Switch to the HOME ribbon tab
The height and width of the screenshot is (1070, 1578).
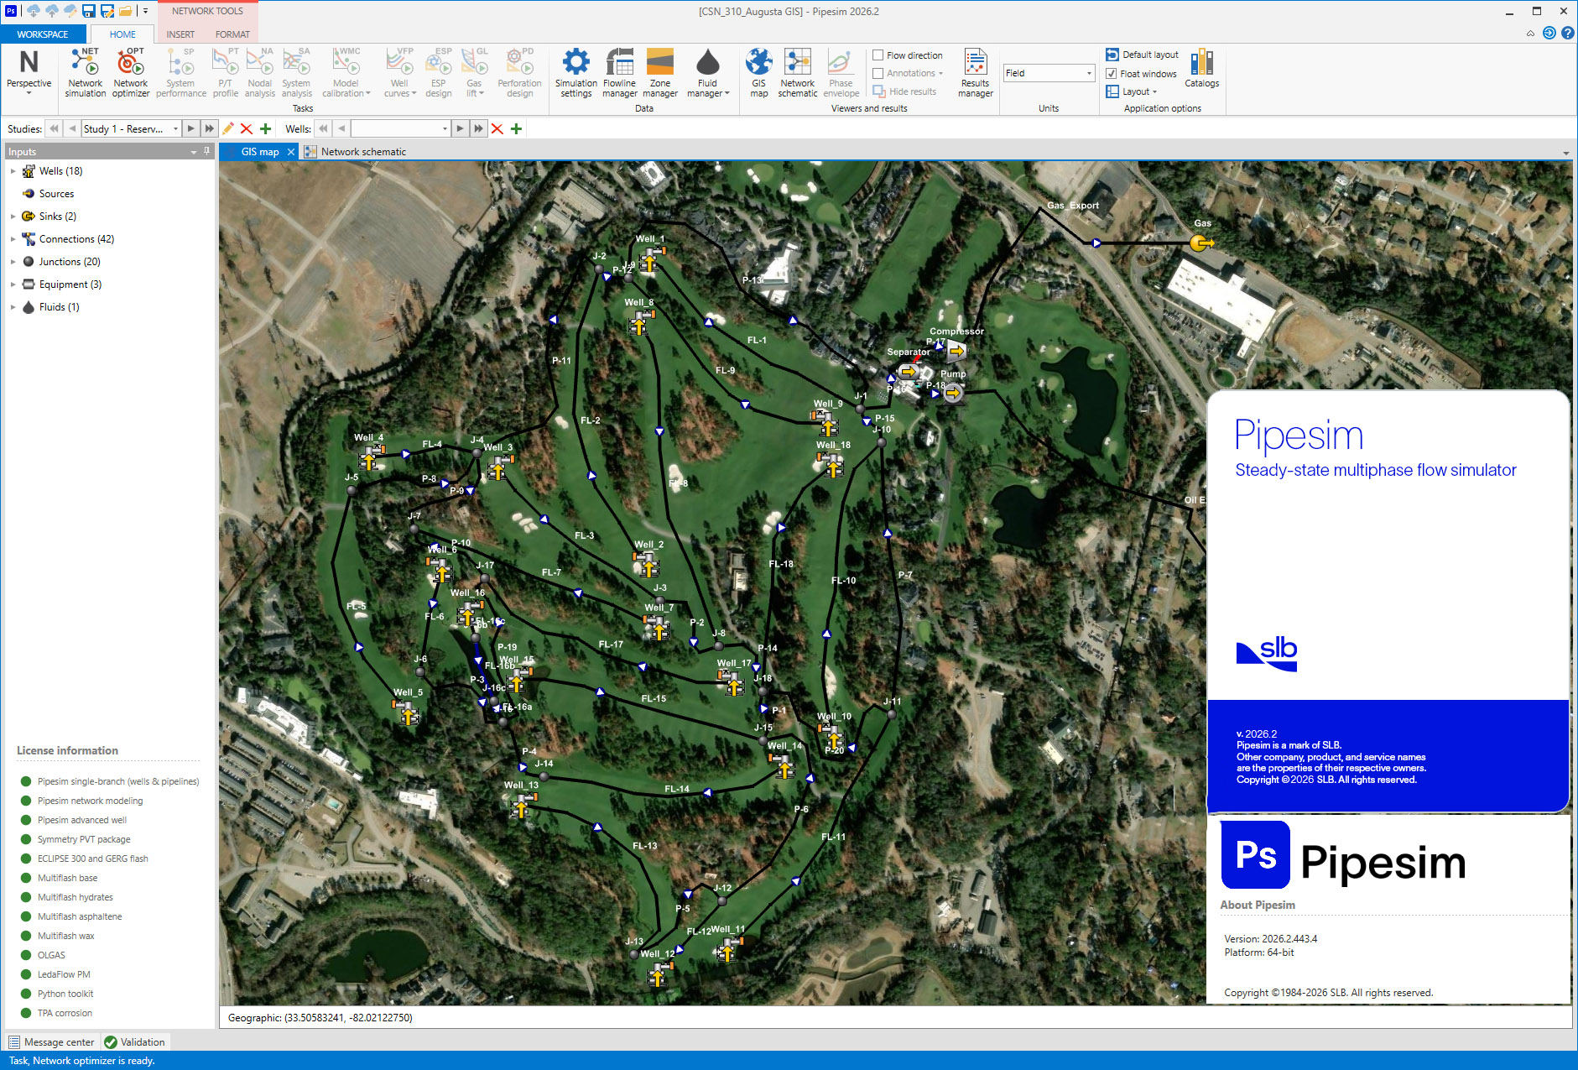pyautogui.click(x=122, y=34)
